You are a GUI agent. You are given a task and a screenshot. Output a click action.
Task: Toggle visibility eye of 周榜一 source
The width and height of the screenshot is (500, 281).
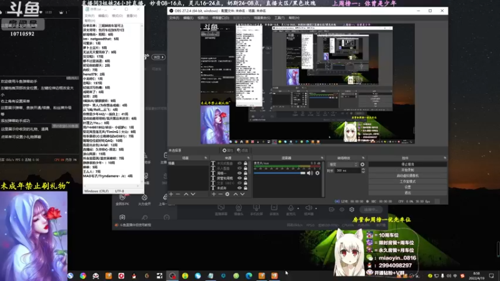[x=239, y=173]
